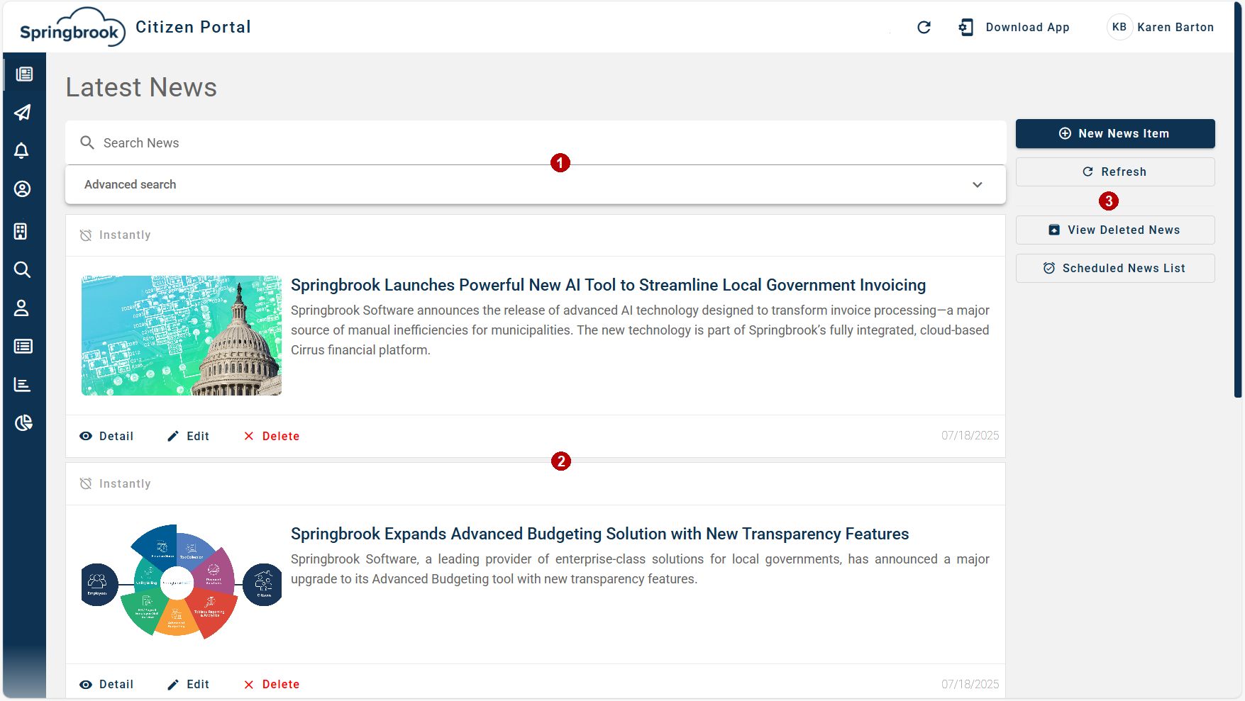The height and width of the screenshot is (701, 1245).
Task: View Detail of Advanced Budgeting news item
Action: point(106,684)
